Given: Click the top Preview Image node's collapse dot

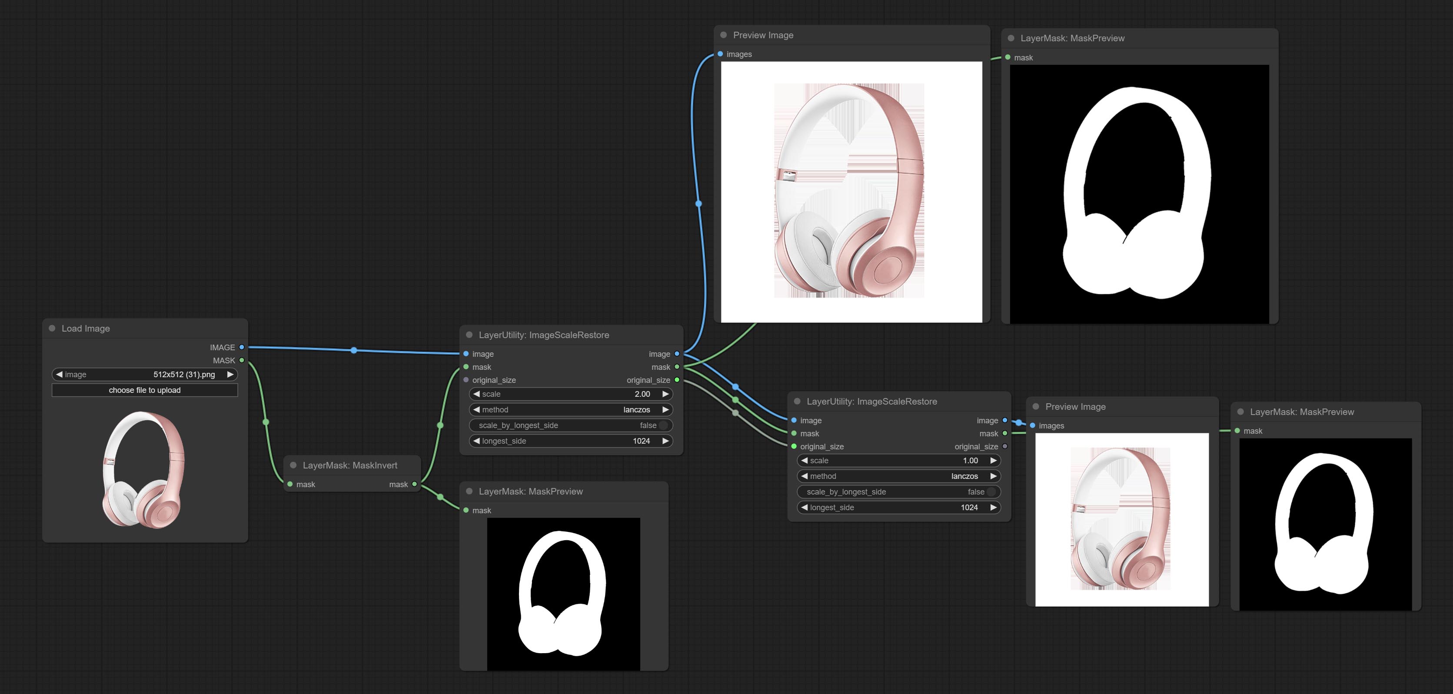Looking at the screenshot, I should point(723,35).
